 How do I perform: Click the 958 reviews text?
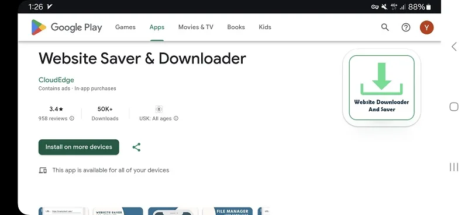(53, 118)
